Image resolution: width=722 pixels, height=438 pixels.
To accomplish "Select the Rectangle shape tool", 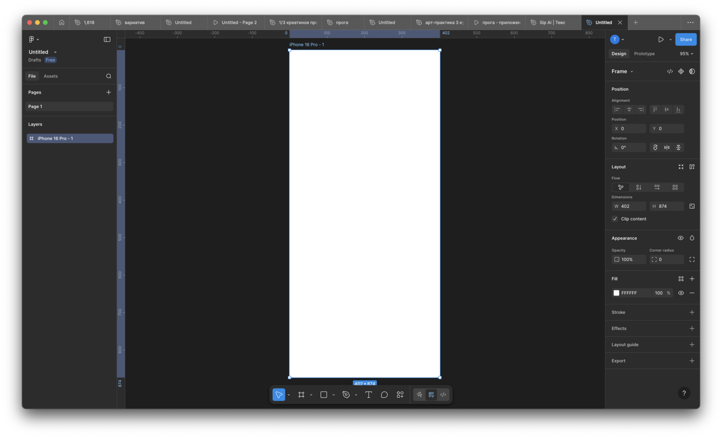I will click(x=324, y=395).
